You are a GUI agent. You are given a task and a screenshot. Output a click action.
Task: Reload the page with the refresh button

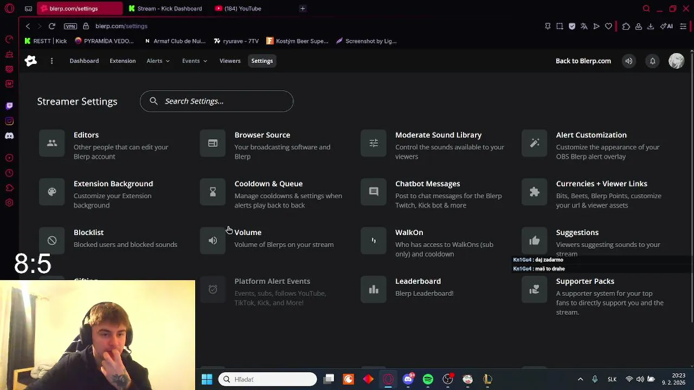point(52,26)
